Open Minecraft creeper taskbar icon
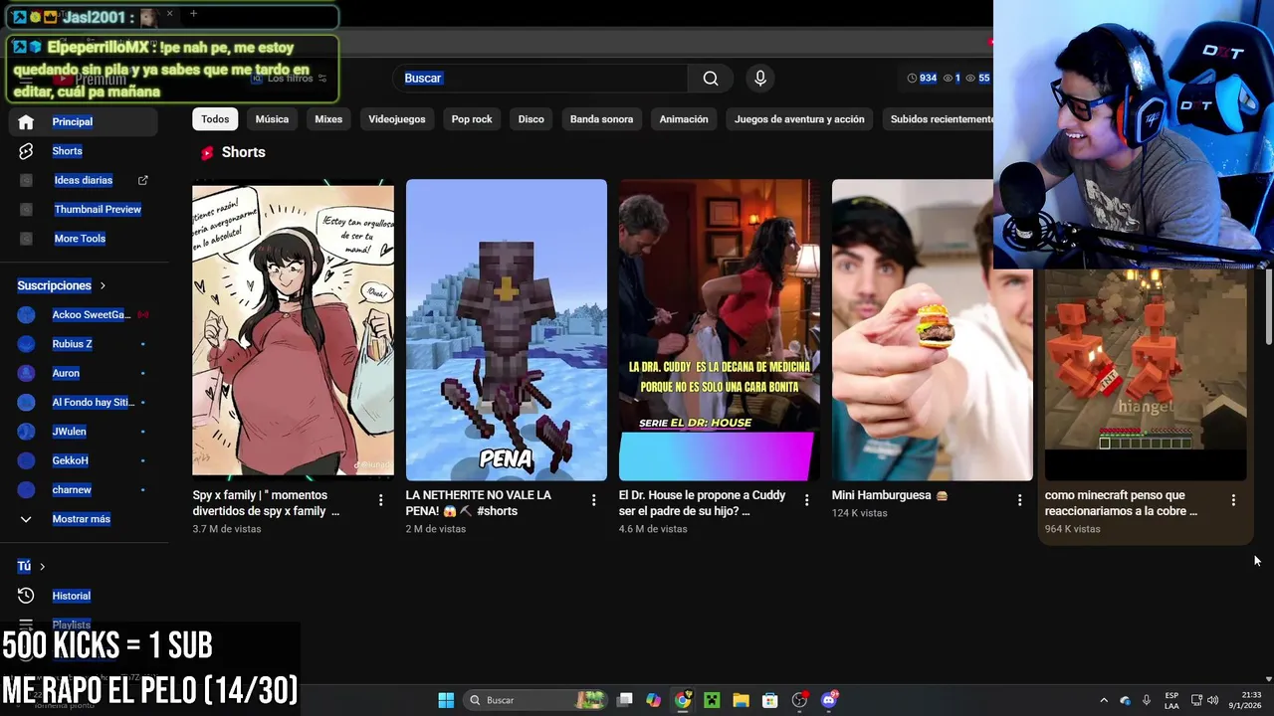1274x716 pixels. click(712, 700)
